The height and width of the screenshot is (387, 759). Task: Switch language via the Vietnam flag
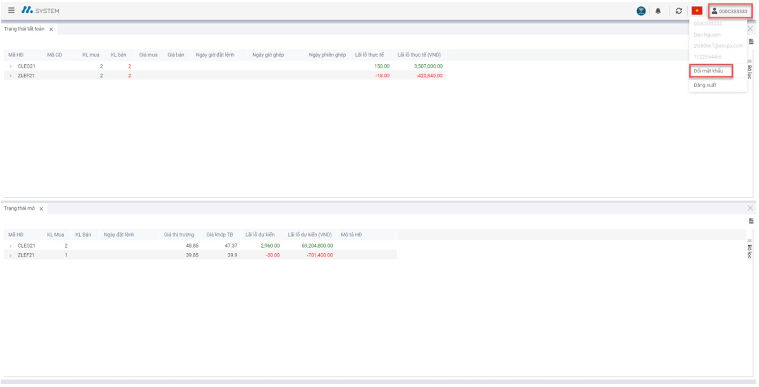pos(696,11)
